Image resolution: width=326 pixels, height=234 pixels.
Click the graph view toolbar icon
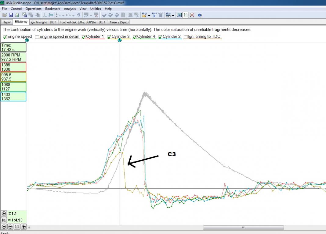click(179, 15)
